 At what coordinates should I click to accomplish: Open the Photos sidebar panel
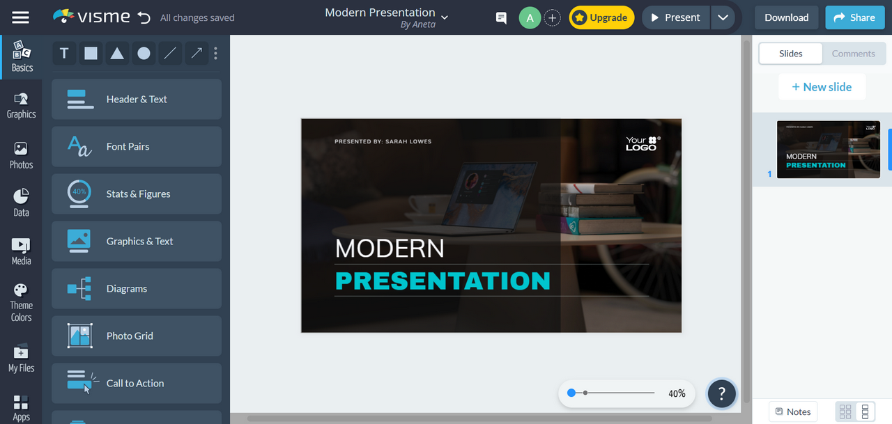click(x=22, y=155)
